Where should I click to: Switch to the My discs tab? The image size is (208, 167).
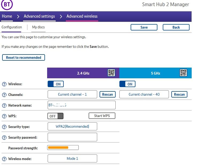[38, 27]
